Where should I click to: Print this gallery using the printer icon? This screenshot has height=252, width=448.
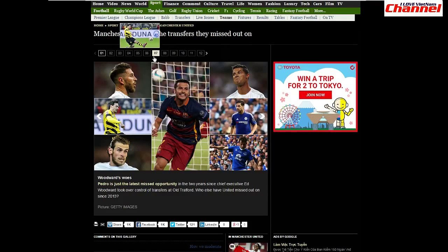click(96, 224)
